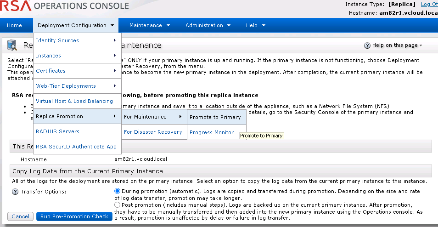Choose Promote to Primary menu entry

[x=215, y=117]
